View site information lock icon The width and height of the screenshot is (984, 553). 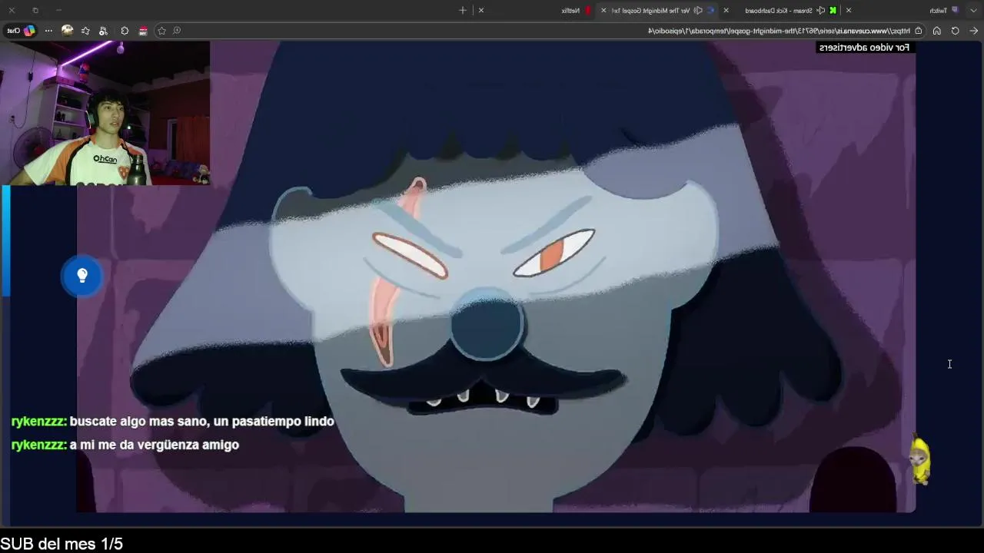click(x=918, y=31)
